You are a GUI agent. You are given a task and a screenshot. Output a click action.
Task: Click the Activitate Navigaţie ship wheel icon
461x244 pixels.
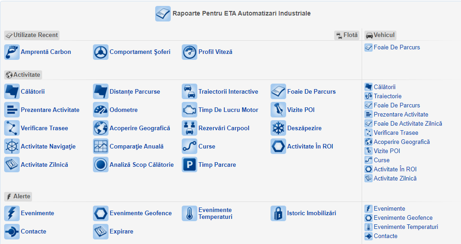click(x=12, y=147)
